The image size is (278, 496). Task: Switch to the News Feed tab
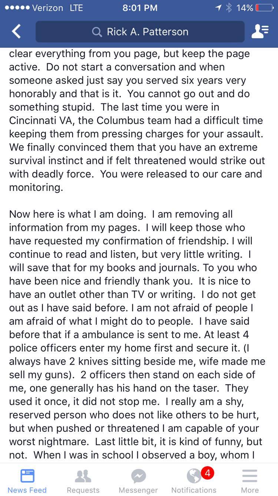point(27,480)
